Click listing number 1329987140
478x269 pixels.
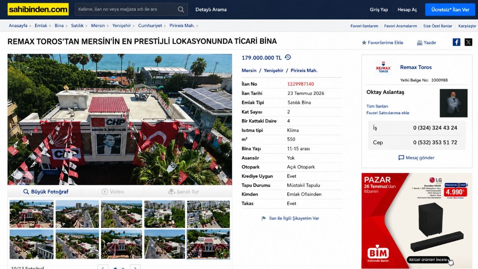301,84
